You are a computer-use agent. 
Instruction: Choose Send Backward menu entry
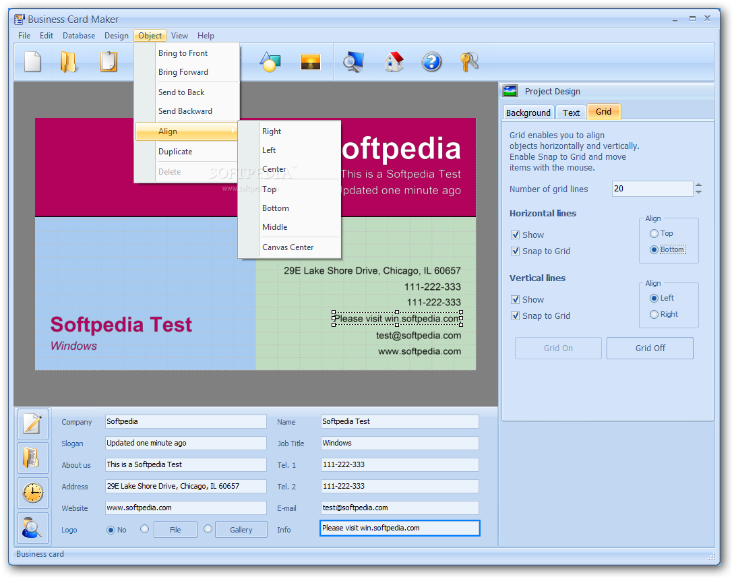[186, 111]
